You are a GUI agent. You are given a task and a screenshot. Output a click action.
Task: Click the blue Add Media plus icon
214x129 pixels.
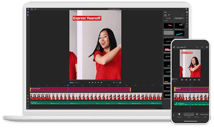click(28, 12)
